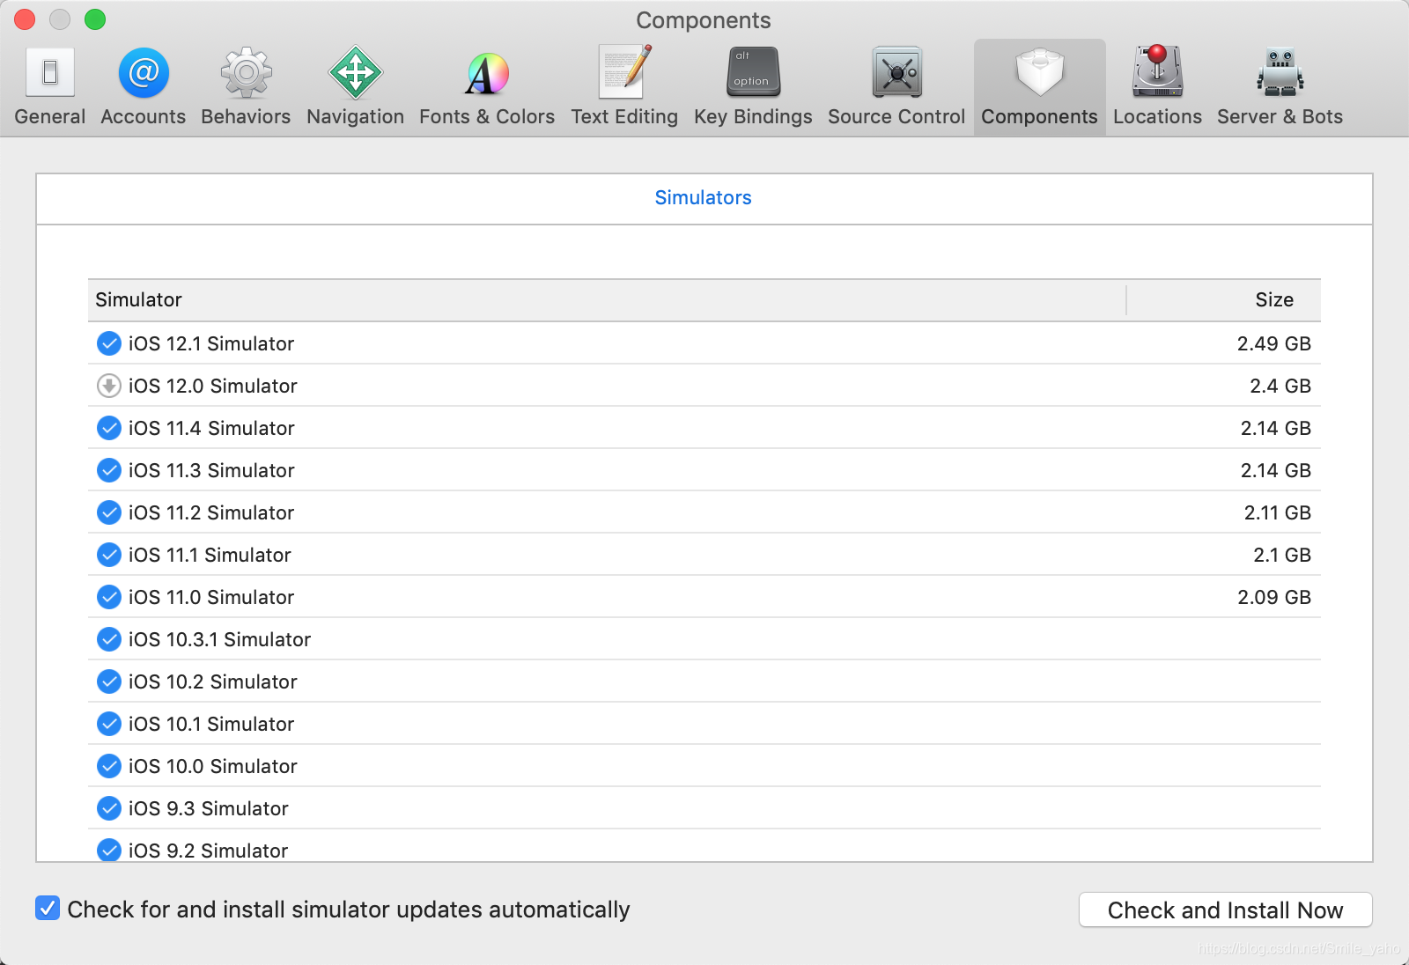Switch to Navigation tab label
The width and height of the screenshot is (1409, 965).
[x=356, y=117]
